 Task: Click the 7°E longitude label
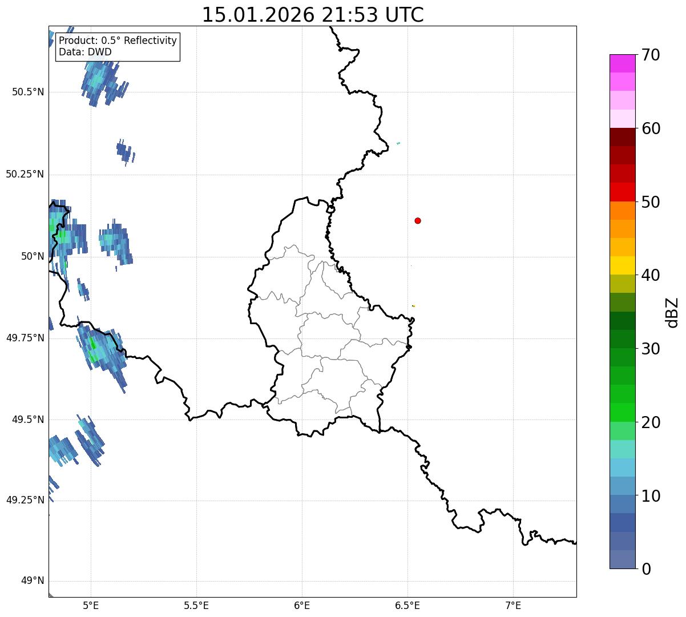pyautogui.click(x=513, y=606)
